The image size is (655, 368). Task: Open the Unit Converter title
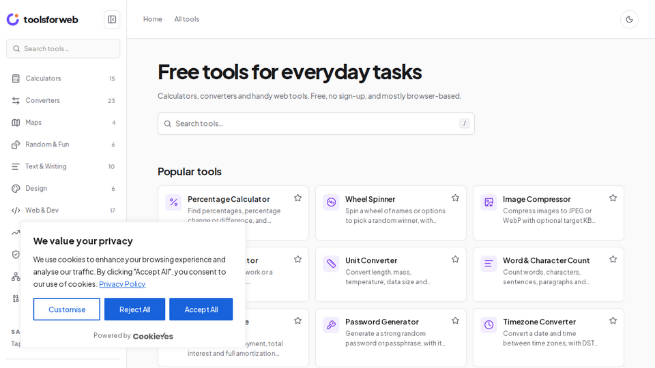tap(371, 261)
